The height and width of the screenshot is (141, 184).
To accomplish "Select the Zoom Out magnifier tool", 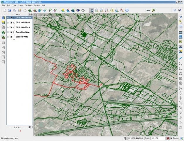I will point(102,10).
